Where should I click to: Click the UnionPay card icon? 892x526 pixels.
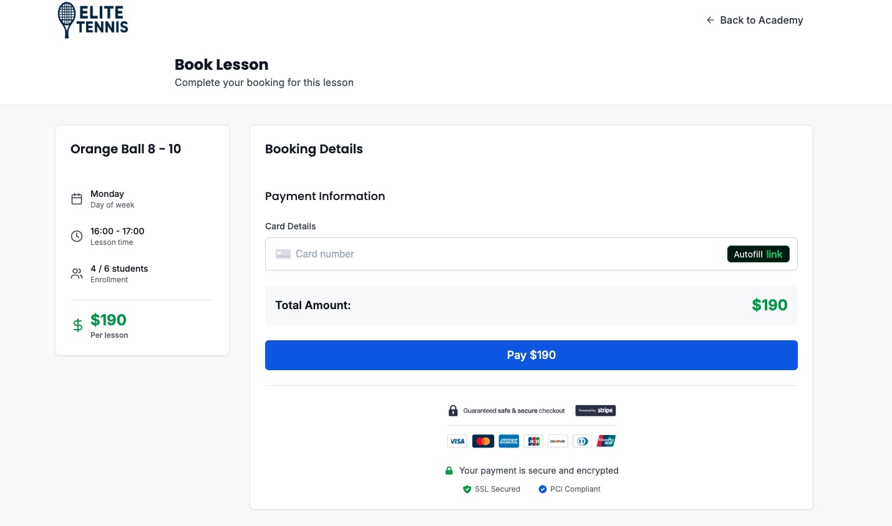(x=606, y=441)
